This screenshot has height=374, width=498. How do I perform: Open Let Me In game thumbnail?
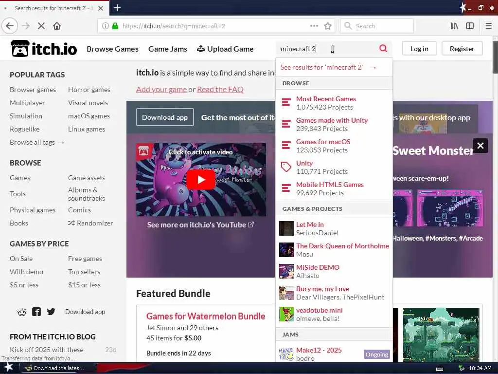pyautogui.click(x=286, y=228)
